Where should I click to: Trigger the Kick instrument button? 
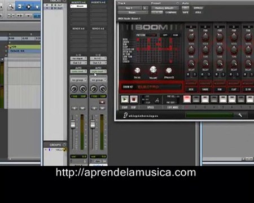click(191, 90)
